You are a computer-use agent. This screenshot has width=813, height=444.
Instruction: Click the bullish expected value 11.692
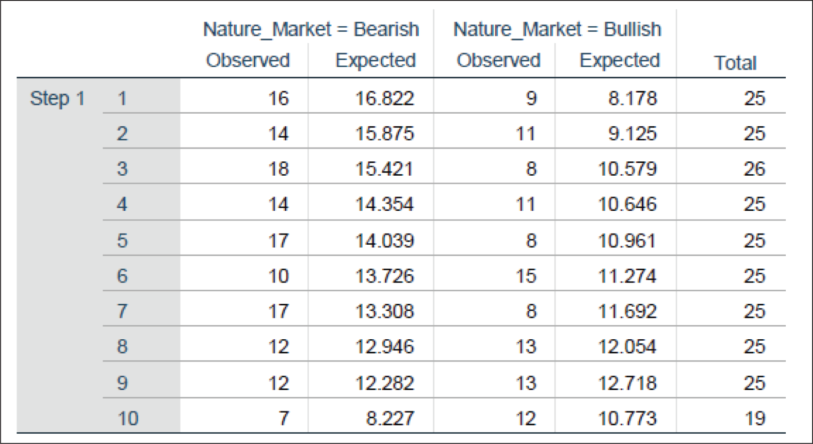(x=627, y=311)
